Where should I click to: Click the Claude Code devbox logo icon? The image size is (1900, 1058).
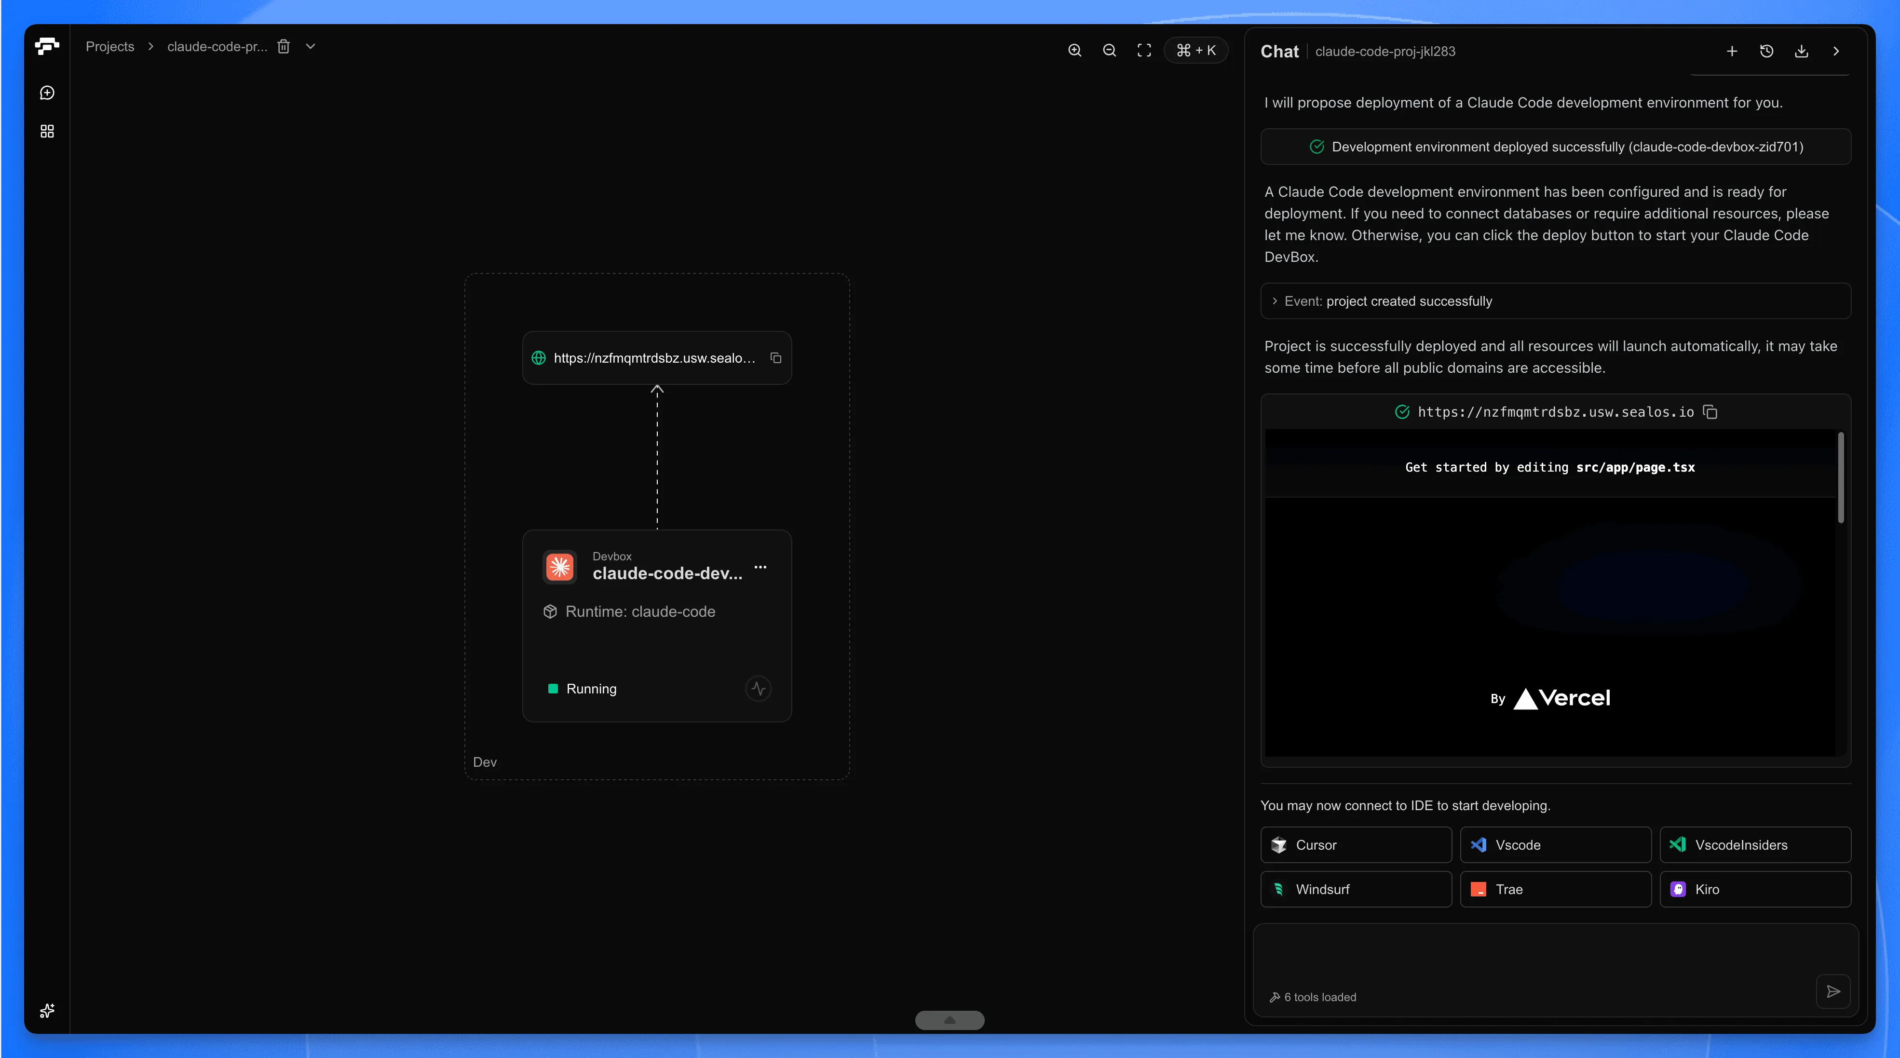(560, 567)
